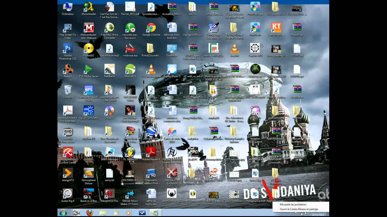387x217 pixels.
Task: Open the Free Screen To Video shortcut
Action: [68, 31]
